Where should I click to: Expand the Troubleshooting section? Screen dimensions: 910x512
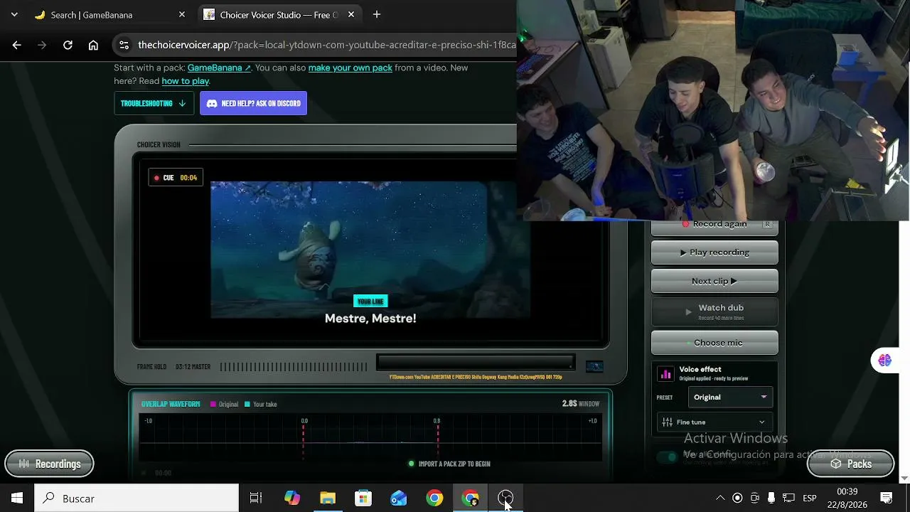(154, 103)
